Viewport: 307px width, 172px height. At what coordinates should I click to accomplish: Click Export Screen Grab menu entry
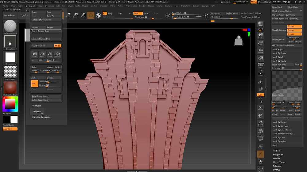pos(46,31)
